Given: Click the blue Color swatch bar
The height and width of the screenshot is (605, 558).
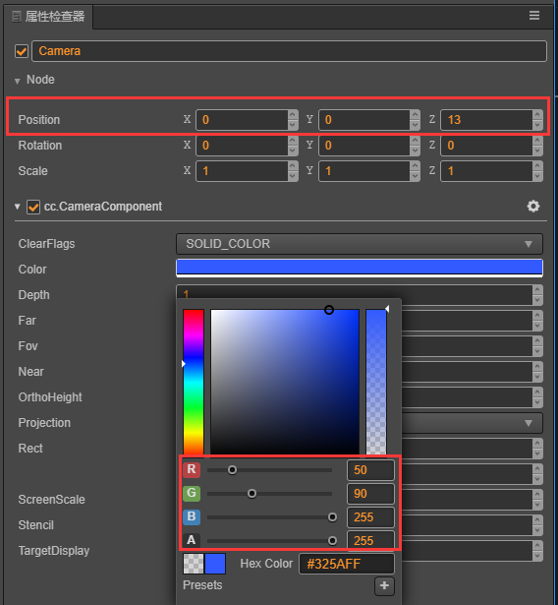Looking at the screenshot, I should 360,268.
